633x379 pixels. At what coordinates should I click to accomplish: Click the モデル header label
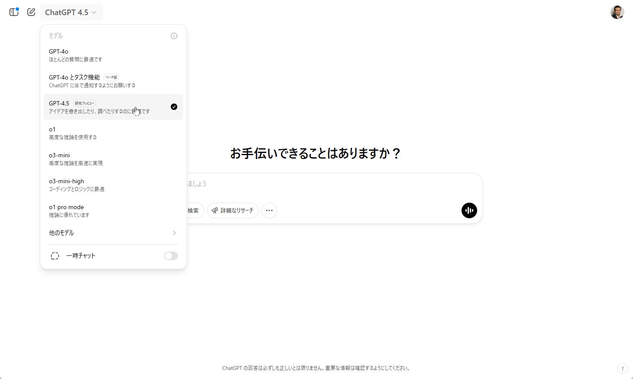click(56, 36)
